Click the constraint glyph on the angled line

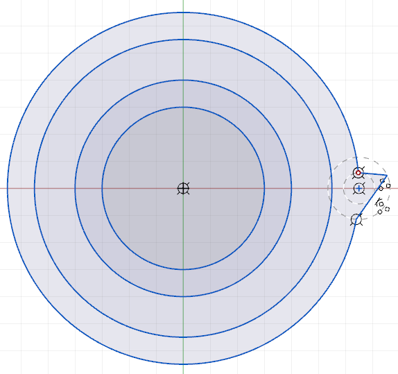[x=381, y=189]
